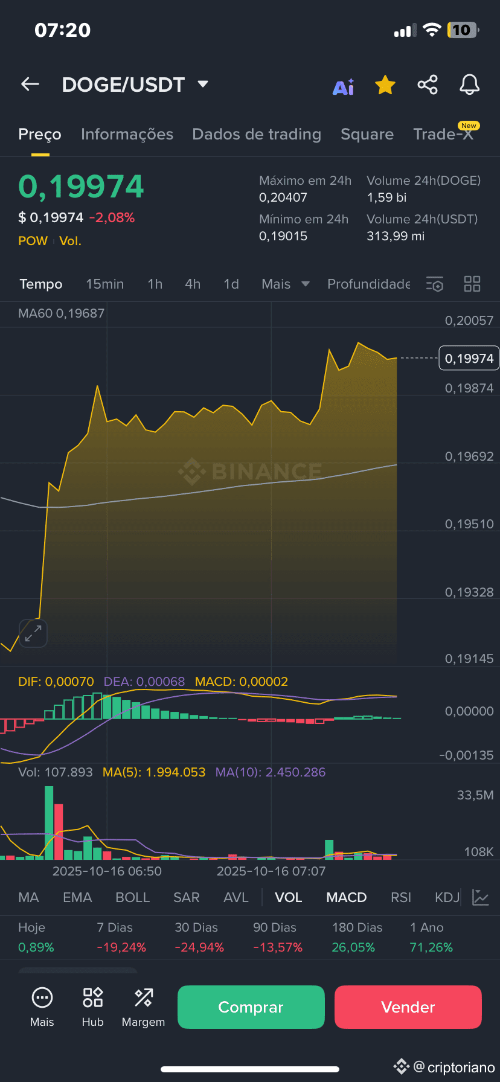
Task: Open the Trade-X tab
Action: pyautogui.click(x=444, y=134)
